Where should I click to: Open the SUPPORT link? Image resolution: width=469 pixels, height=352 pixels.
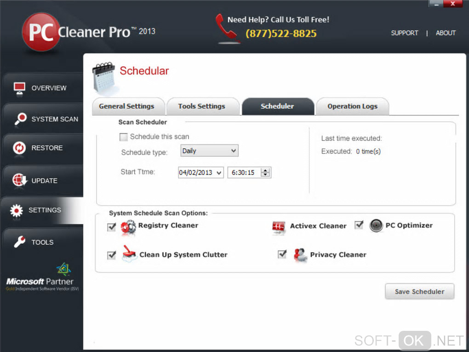tap(404, 33)
